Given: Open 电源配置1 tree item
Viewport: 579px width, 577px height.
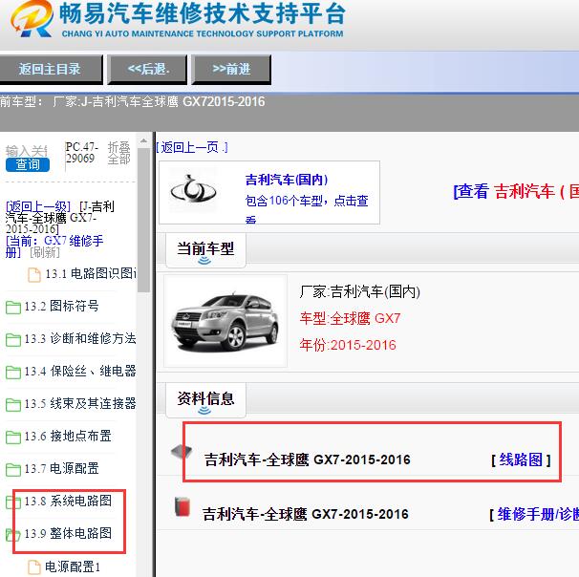Looking at the screenshot, I should click(x=73, y=566).
